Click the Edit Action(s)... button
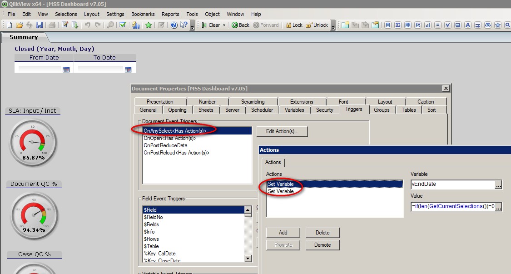 pyautogui.click(x=282, y=131)
